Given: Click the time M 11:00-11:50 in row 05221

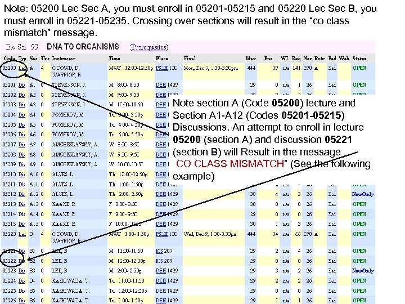Looking at the screenshot, I should point(126,251).
